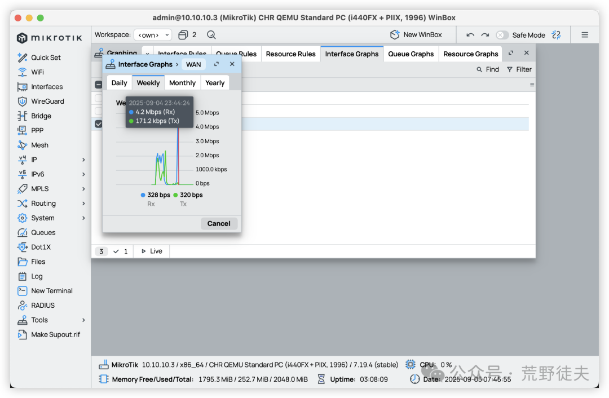
Task: Click Find in the graphing table
Action: [488, 69]
